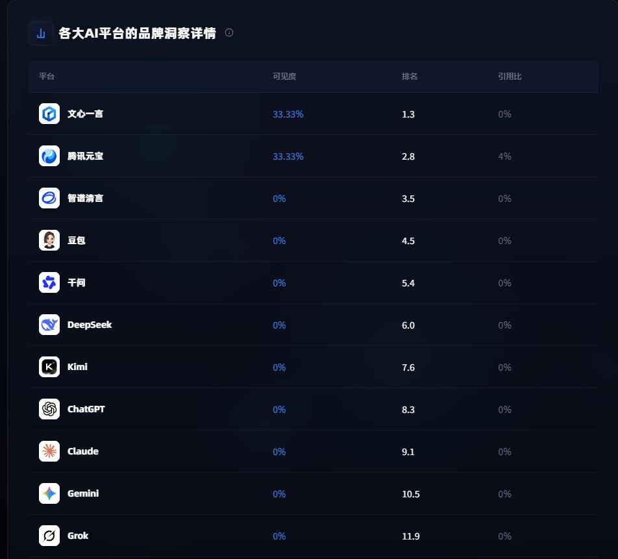This screenshot has height=559, width=618.
Task: Click the ChatGPT logo icon
Action: pyautogui.click(x=49, y=409)
